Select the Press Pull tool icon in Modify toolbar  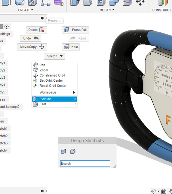(75, 3)
